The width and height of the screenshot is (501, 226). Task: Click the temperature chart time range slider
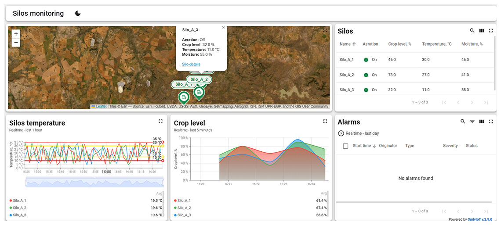click(x=94, y=182)
